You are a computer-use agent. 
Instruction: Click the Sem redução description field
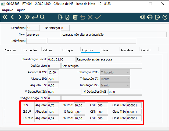click(x=102, y=66)
